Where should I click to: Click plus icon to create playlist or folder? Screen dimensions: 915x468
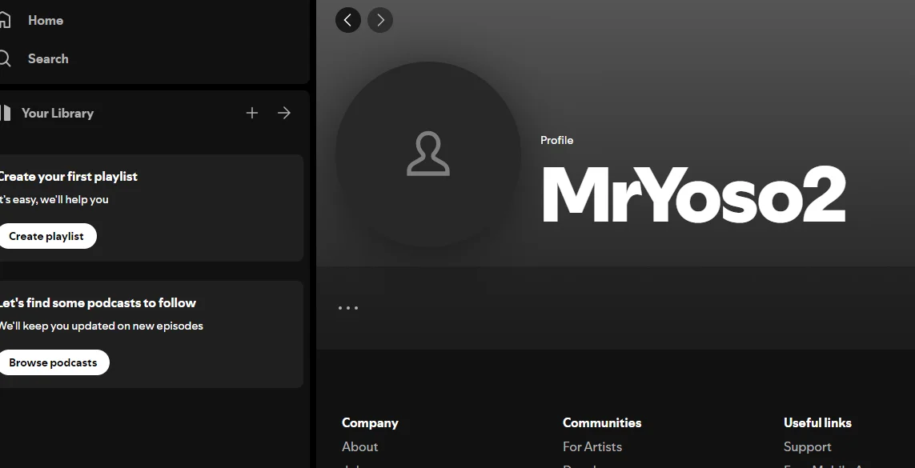tap(252, 113)
